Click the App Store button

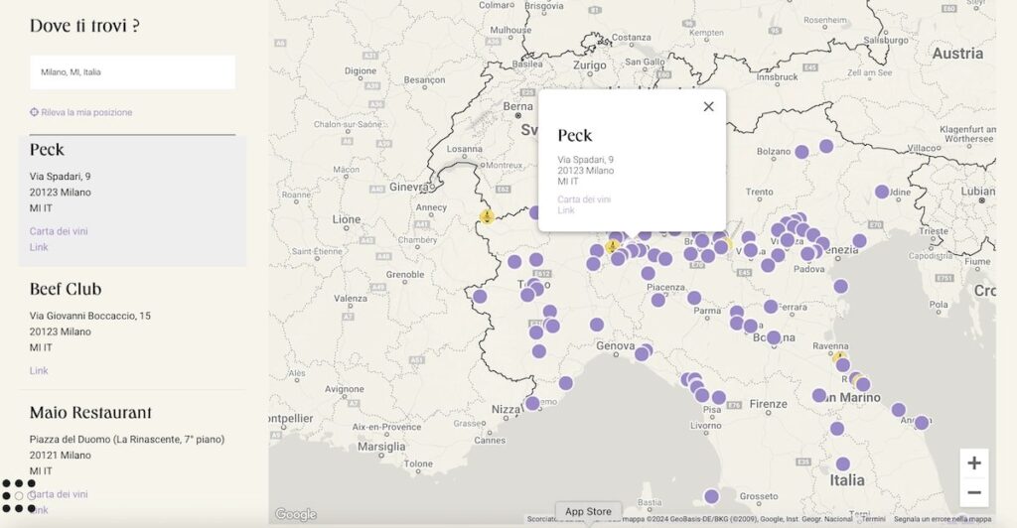pos(588,511)
